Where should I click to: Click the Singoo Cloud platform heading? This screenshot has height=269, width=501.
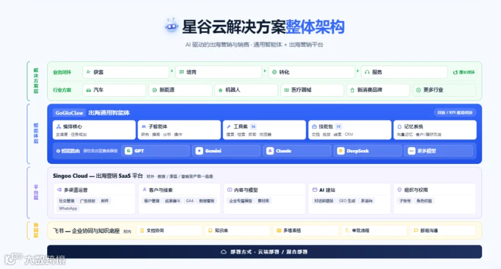pyautogui.click(x=98, y=176)
